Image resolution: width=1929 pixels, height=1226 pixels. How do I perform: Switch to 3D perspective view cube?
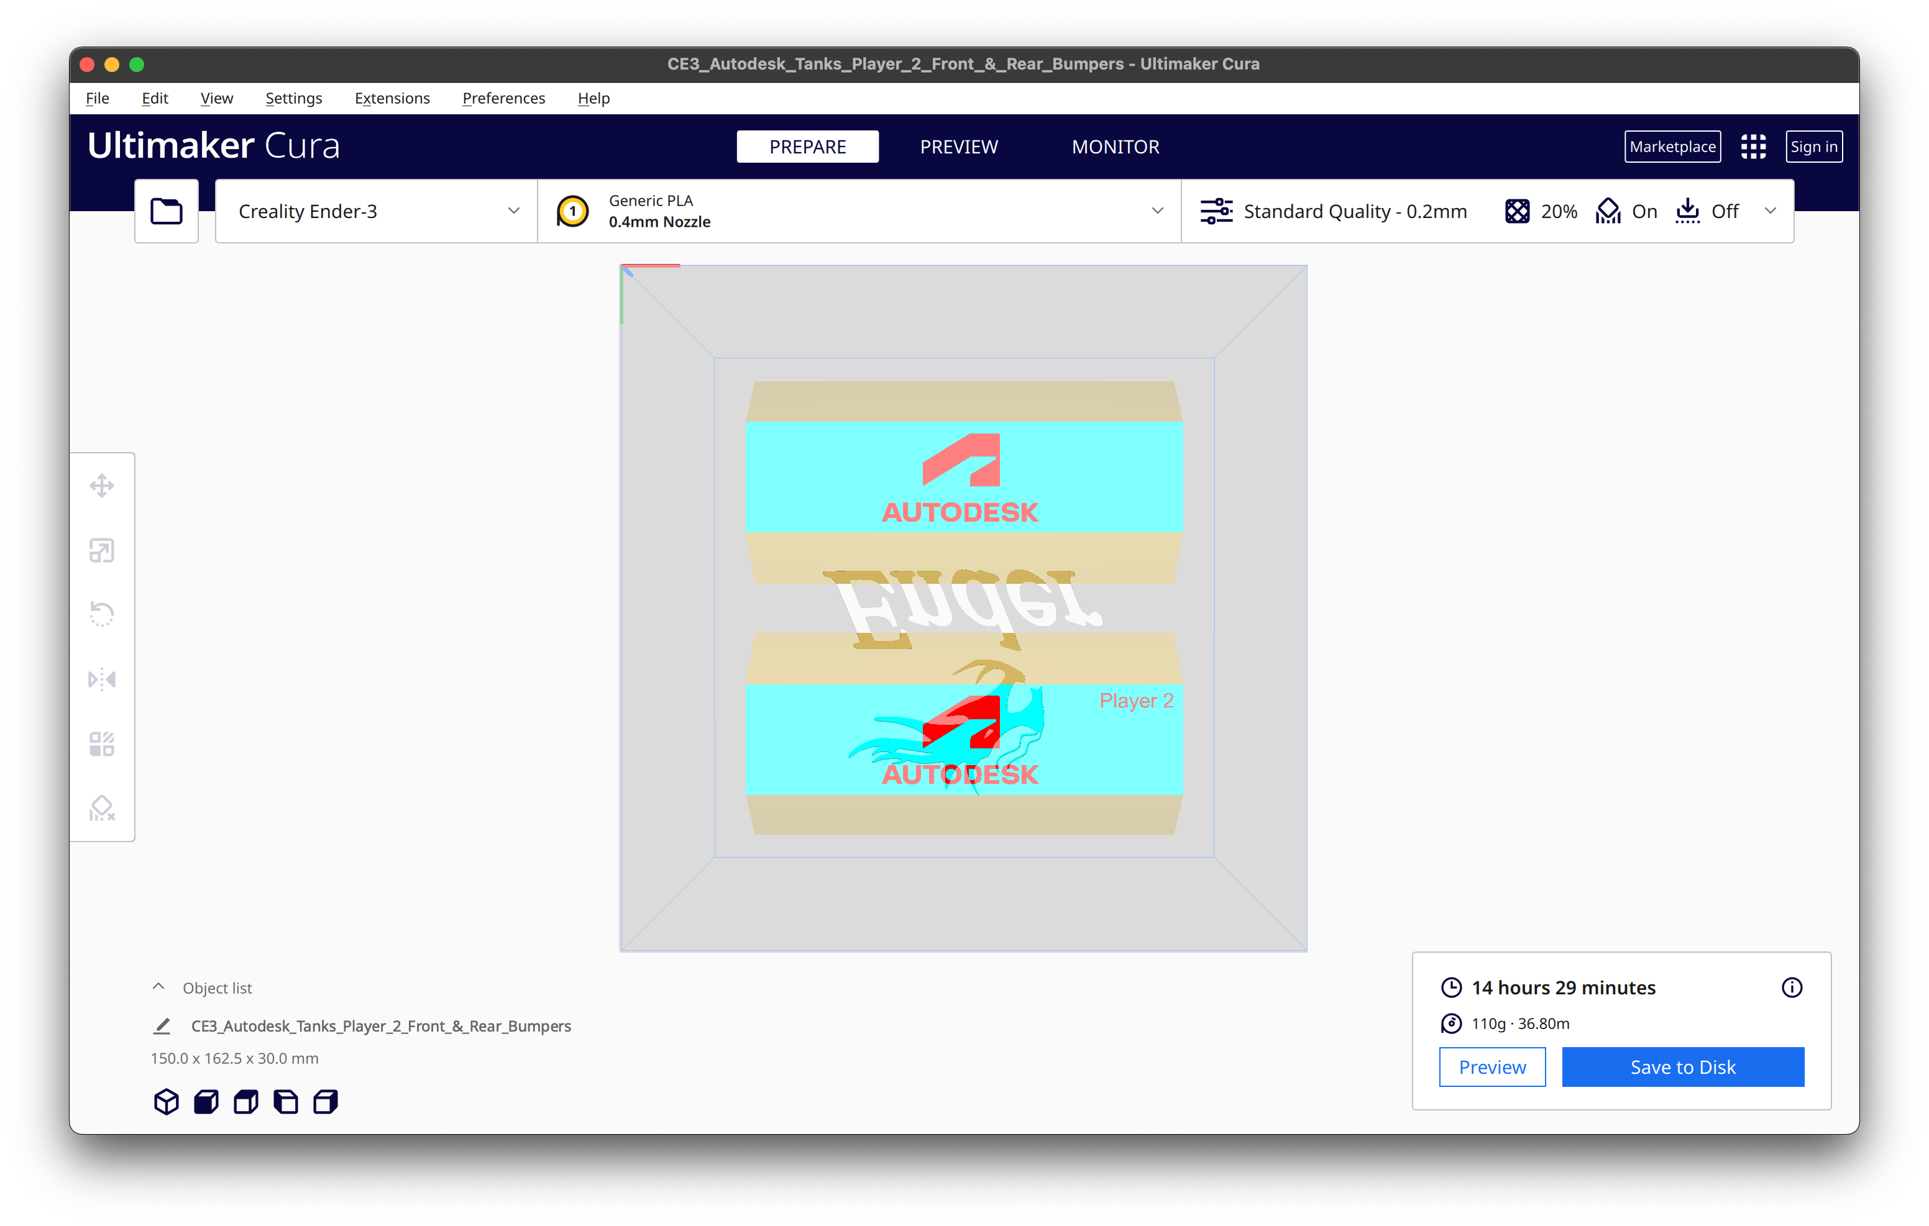click(166, 1102)
